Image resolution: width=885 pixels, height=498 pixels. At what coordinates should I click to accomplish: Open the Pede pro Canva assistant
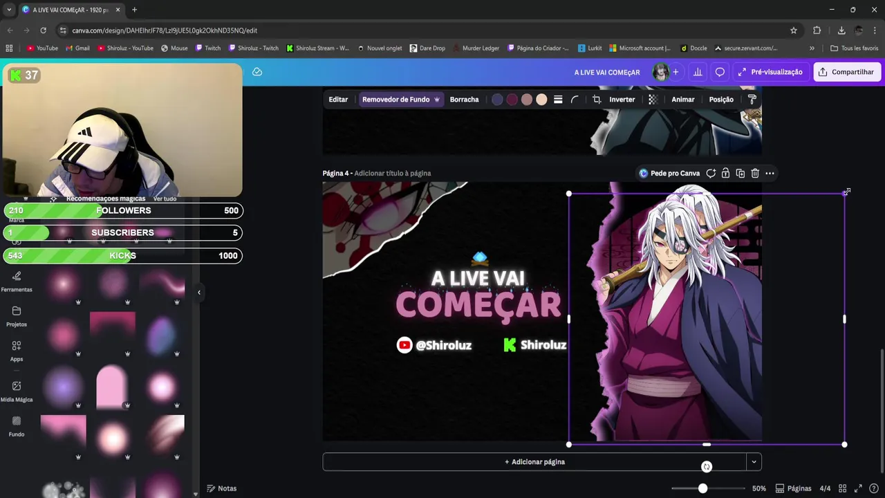(669, 174)
